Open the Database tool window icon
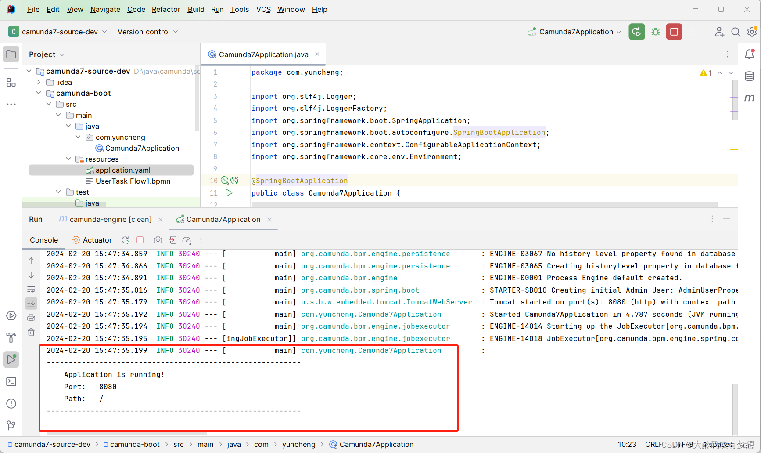The height and width of the screenshot is (453, 761). click(750, 76)
